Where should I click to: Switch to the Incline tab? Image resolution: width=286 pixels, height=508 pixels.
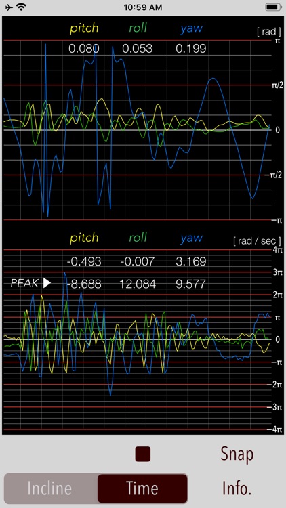pyautogui.click(x=49, y=488)
